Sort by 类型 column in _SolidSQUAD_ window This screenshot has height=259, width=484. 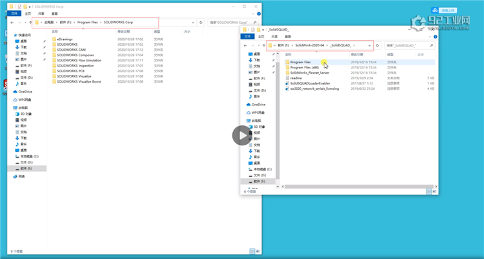[x=390, y=55]
